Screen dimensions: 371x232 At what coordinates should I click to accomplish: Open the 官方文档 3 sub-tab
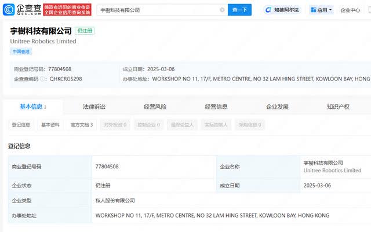(x=82, y=124)
